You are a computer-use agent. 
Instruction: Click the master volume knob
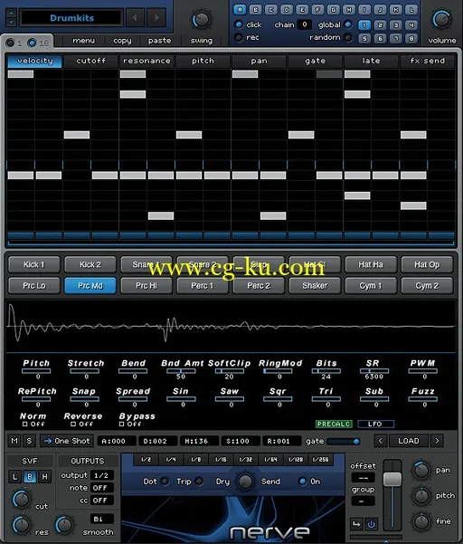441,19
